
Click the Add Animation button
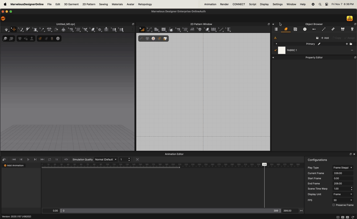tap(14, 166)
